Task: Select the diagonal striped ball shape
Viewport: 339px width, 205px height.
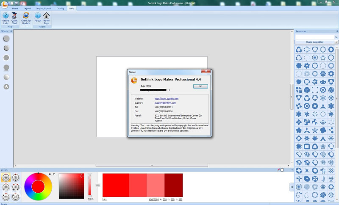Action: [331, 90]
